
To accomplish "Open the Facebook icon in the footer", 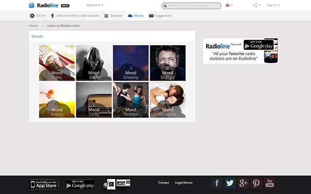I will (217, 183).
